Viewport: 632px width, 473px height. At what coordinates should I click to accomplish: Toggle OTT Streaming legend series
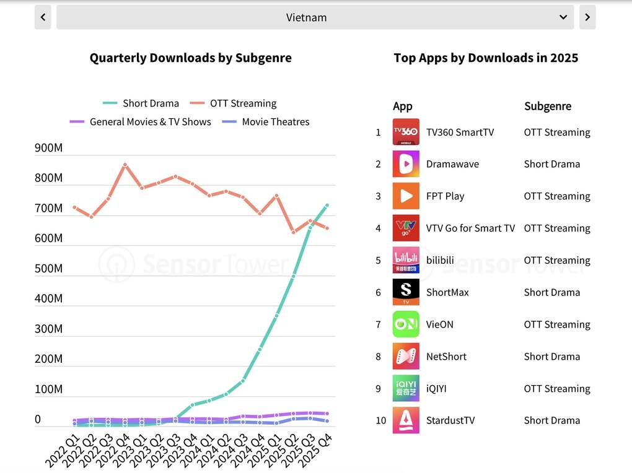coord(233,103)
